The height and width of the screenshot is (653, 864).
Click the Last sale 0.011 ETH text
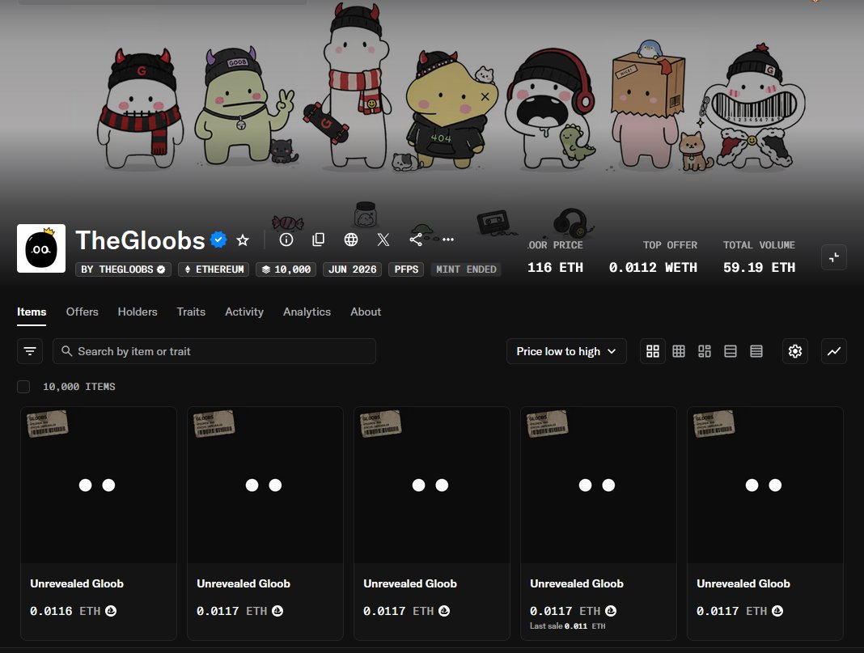click(568, 626)
